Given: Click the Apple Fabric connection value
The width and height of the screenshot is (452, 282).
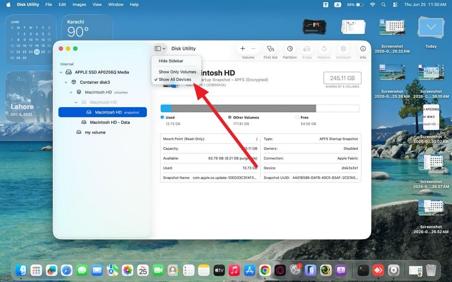Looking at the screenshot, I should tap(348, 158).
